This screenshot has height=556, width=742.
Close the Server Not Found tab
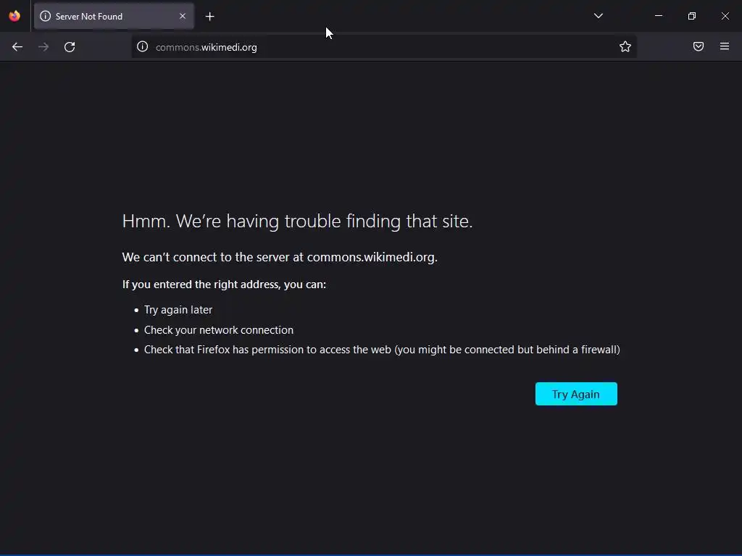[183, 16]
